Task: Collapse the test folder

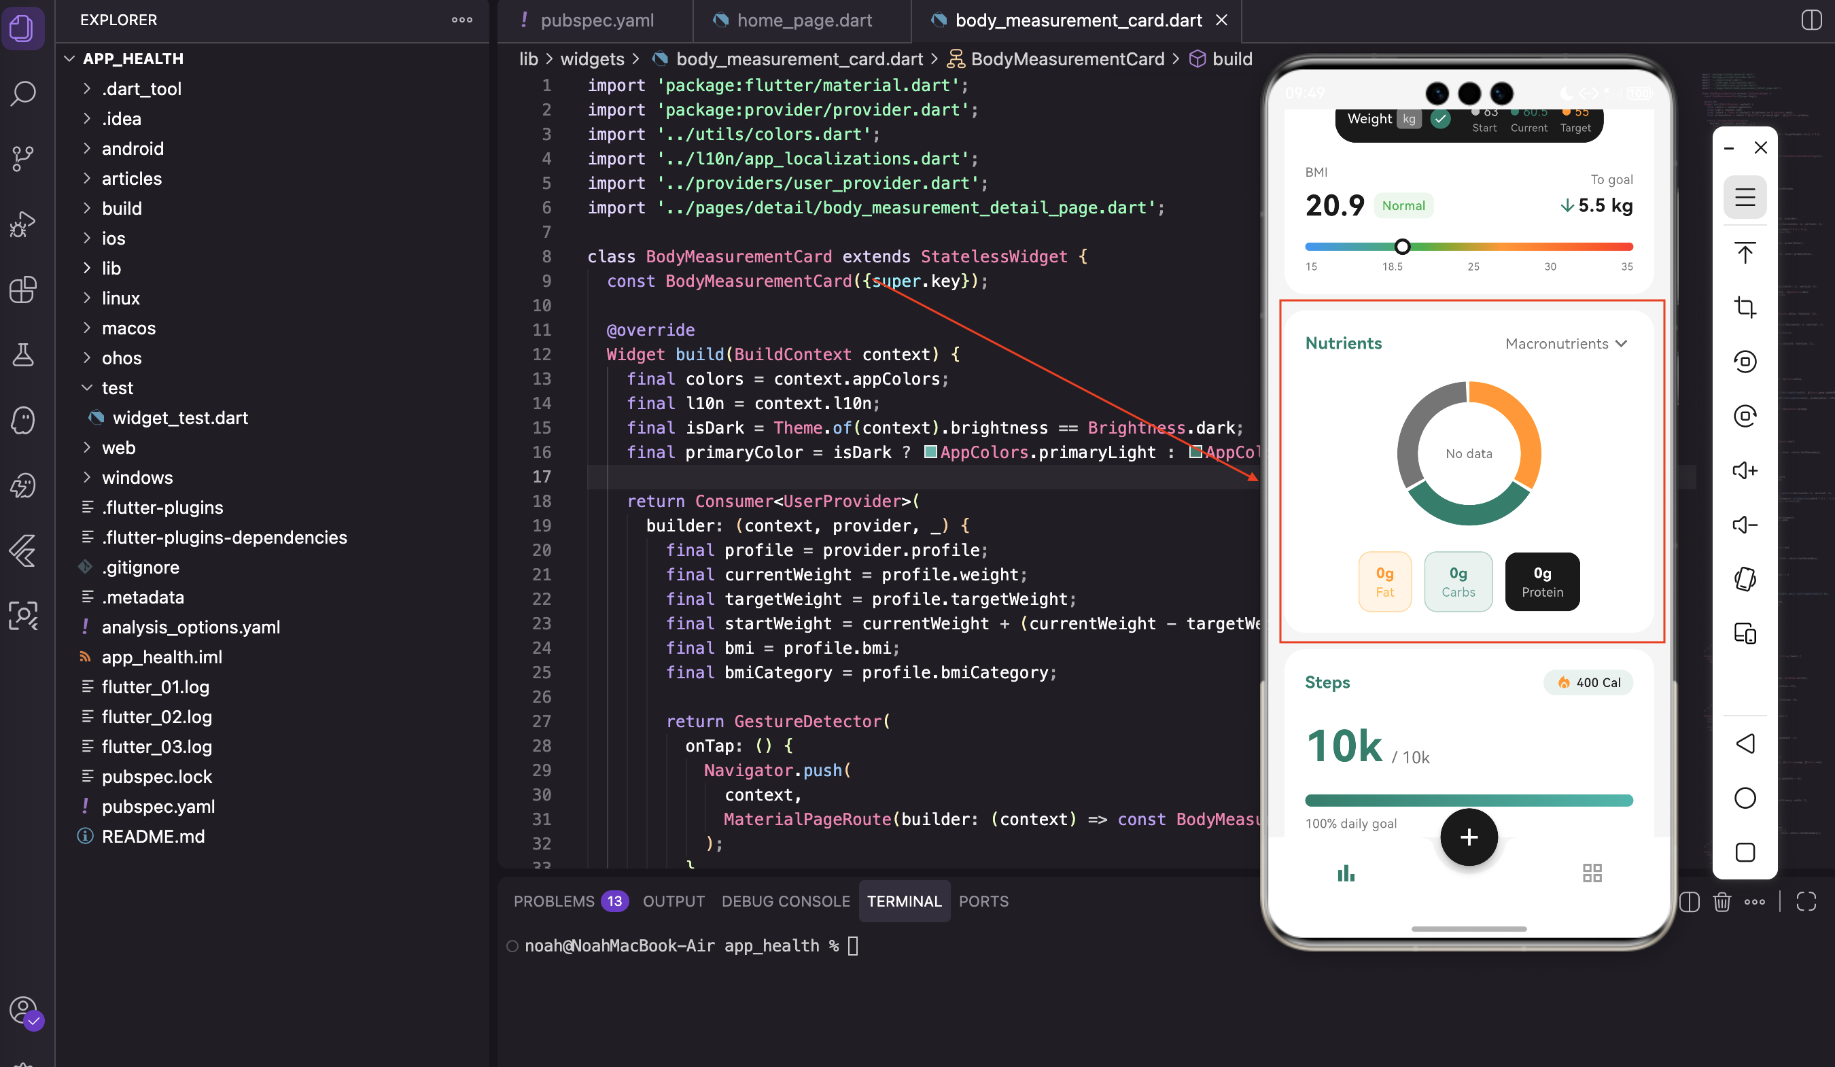Action: 117,387
